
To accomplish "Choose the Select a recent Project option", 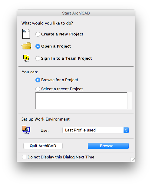I will tap(38, 89).
